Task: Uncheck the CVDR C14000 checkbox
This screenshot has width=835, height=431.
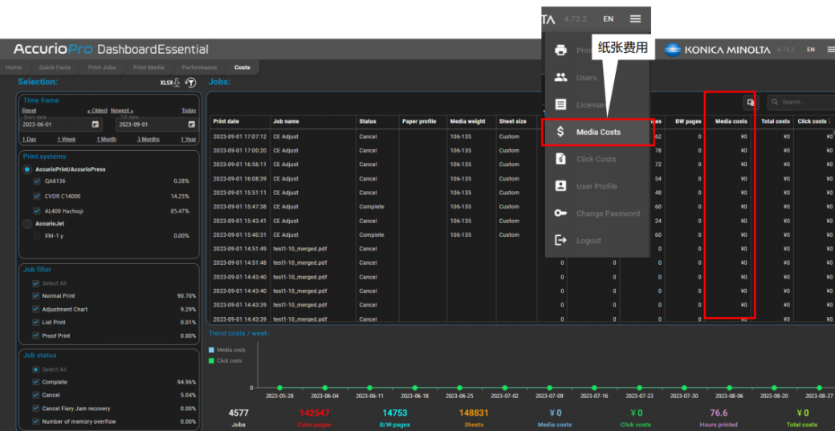Action: click(37, 196)
